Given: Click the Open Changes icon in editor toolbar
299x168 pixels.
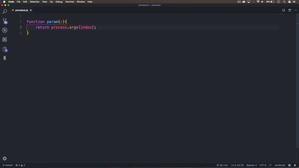Looking at the screenshot, I should pos(284,10).
